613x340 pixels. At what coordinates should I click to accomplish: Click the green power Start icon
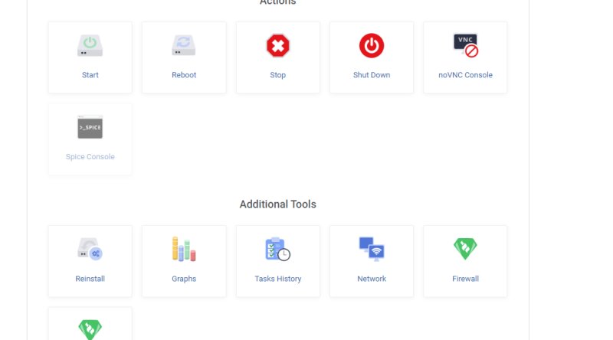click(90, 46)
